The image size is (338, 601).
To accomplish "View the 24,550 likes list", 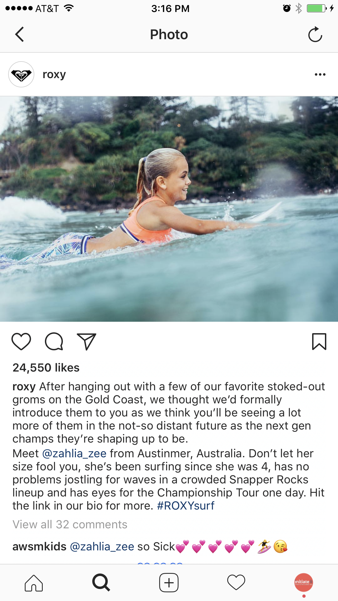I will 46,367.
